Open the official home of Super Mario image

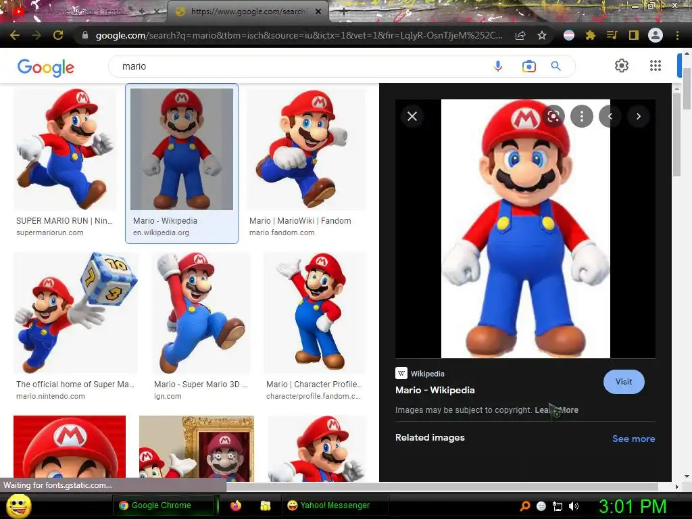click(x=76, y=313)
